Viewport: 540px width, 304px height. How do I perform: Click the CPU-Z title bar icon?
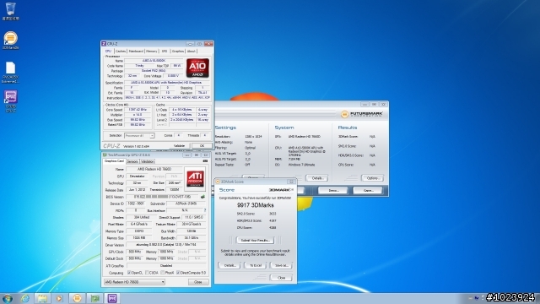(104, 44)
